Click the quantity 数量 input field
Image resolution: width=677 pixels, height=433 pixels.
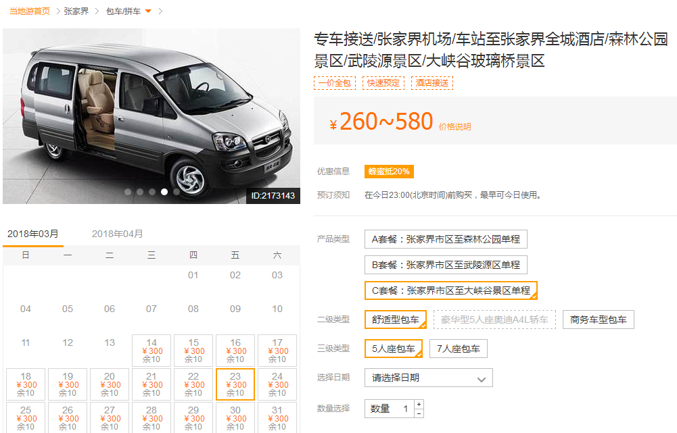click(x=389, y=409)
